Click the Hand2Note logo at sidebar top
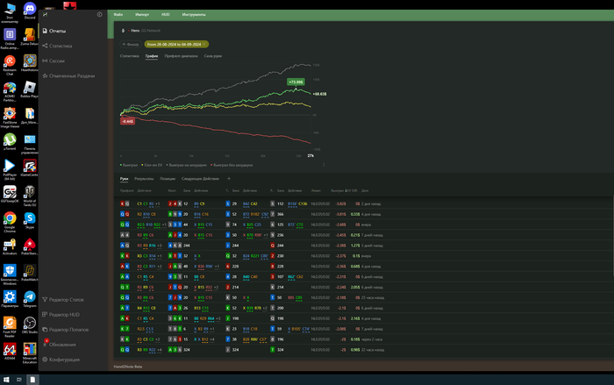 [x=46, y=15]
